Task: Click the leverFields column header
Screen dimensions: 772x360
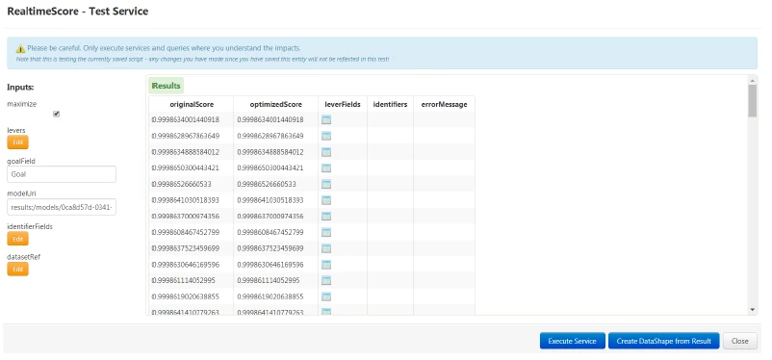Action: (x=343, y=104)
